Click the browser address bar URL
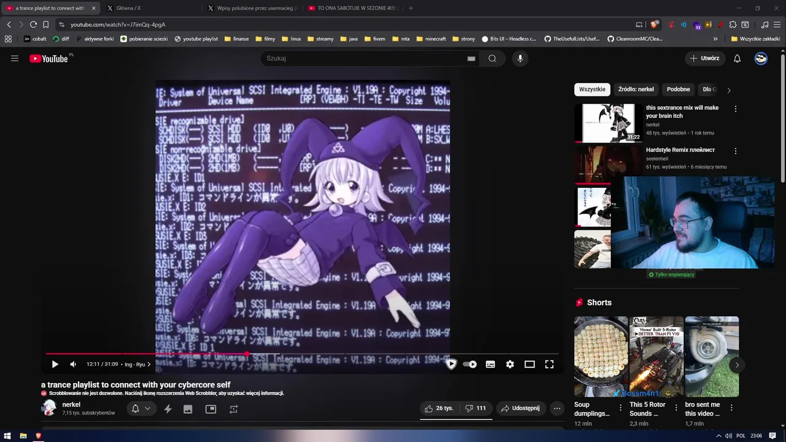Image resolution: width=786 pixels, height=442 pixels. [x=118, y=25]
